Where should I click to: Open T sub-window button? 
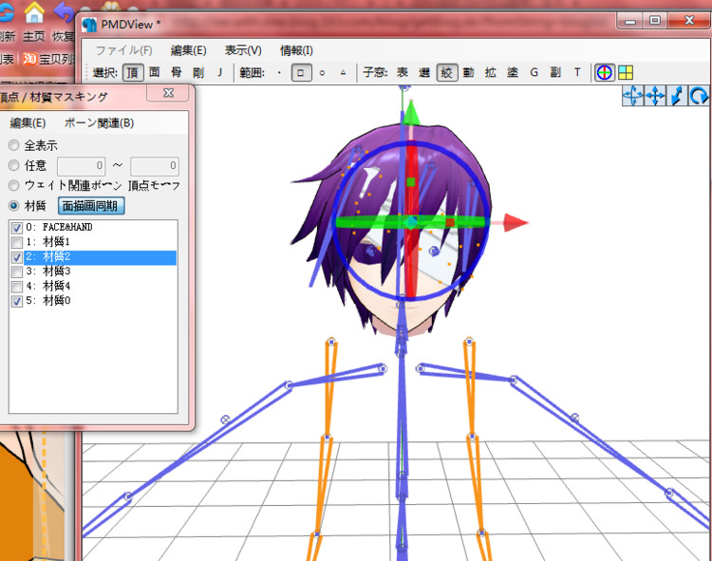click(x=577, y=73)
